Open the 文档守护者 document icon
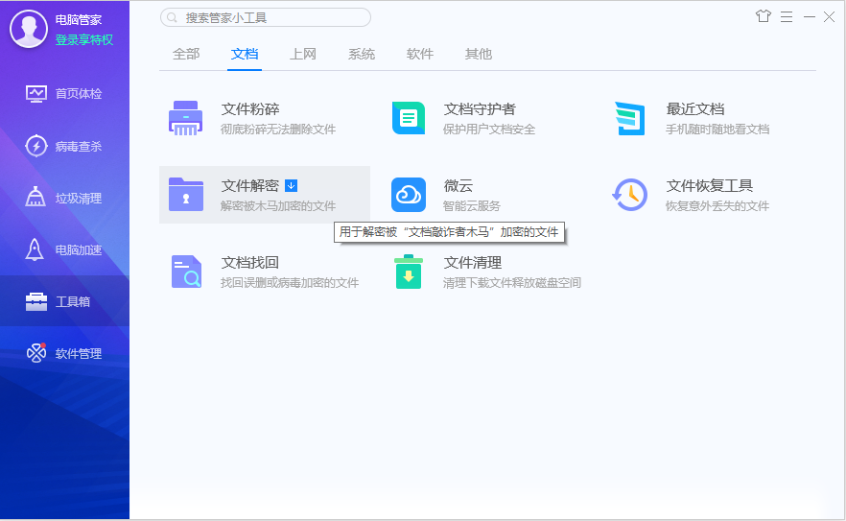The height and width of the screenshot is (521, 846). 409,118
